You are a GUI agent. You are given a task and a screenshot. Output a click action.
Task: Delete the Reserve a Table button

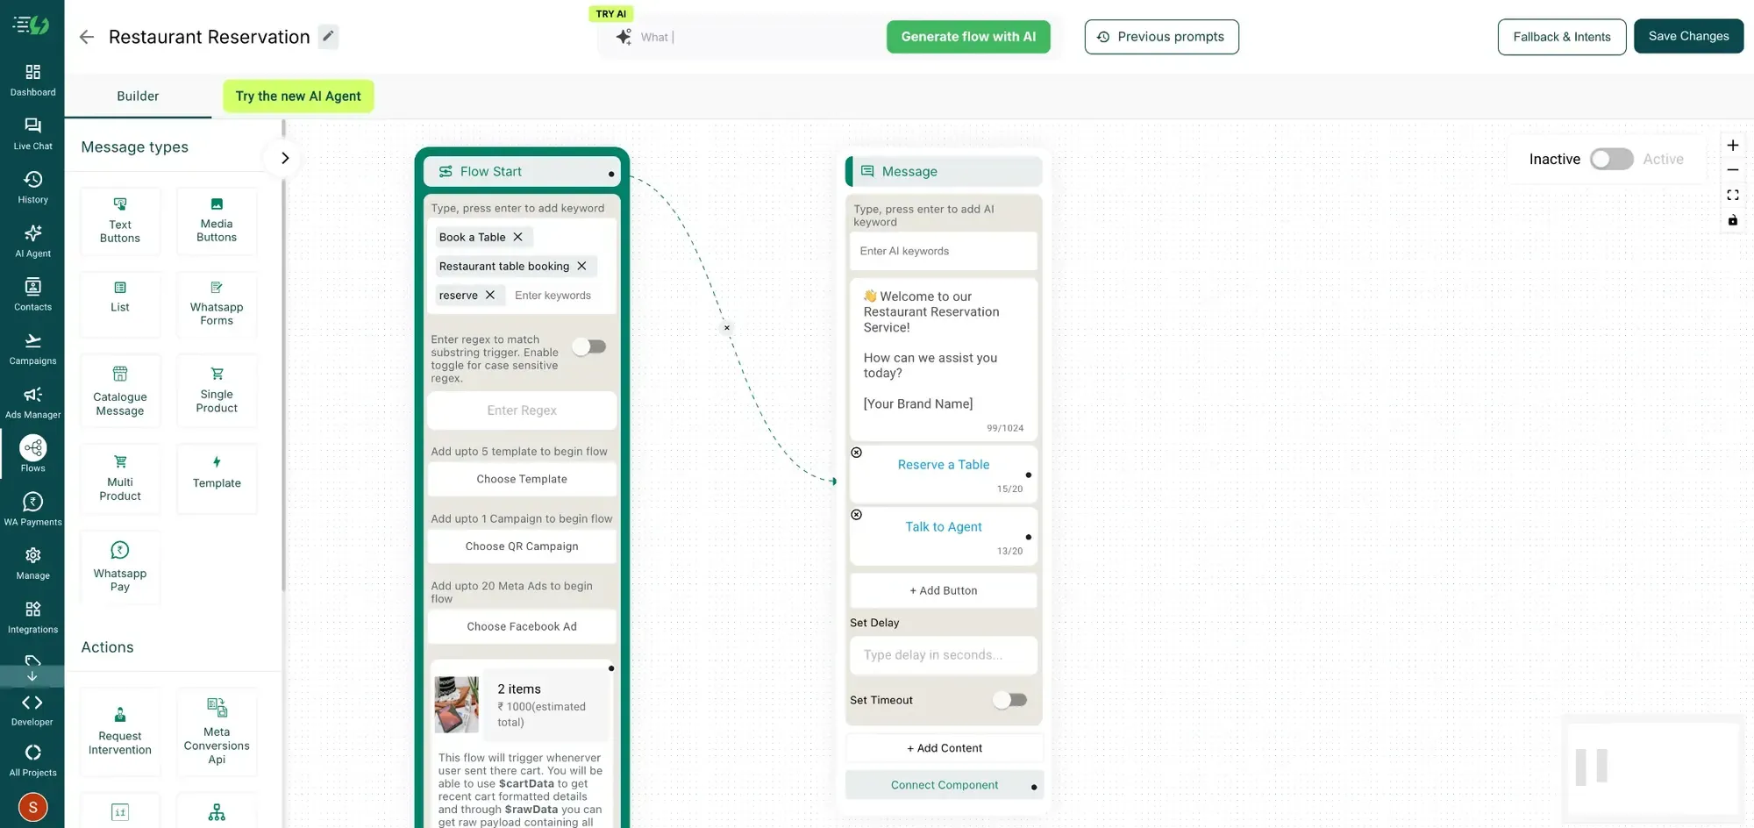point(857,453)
